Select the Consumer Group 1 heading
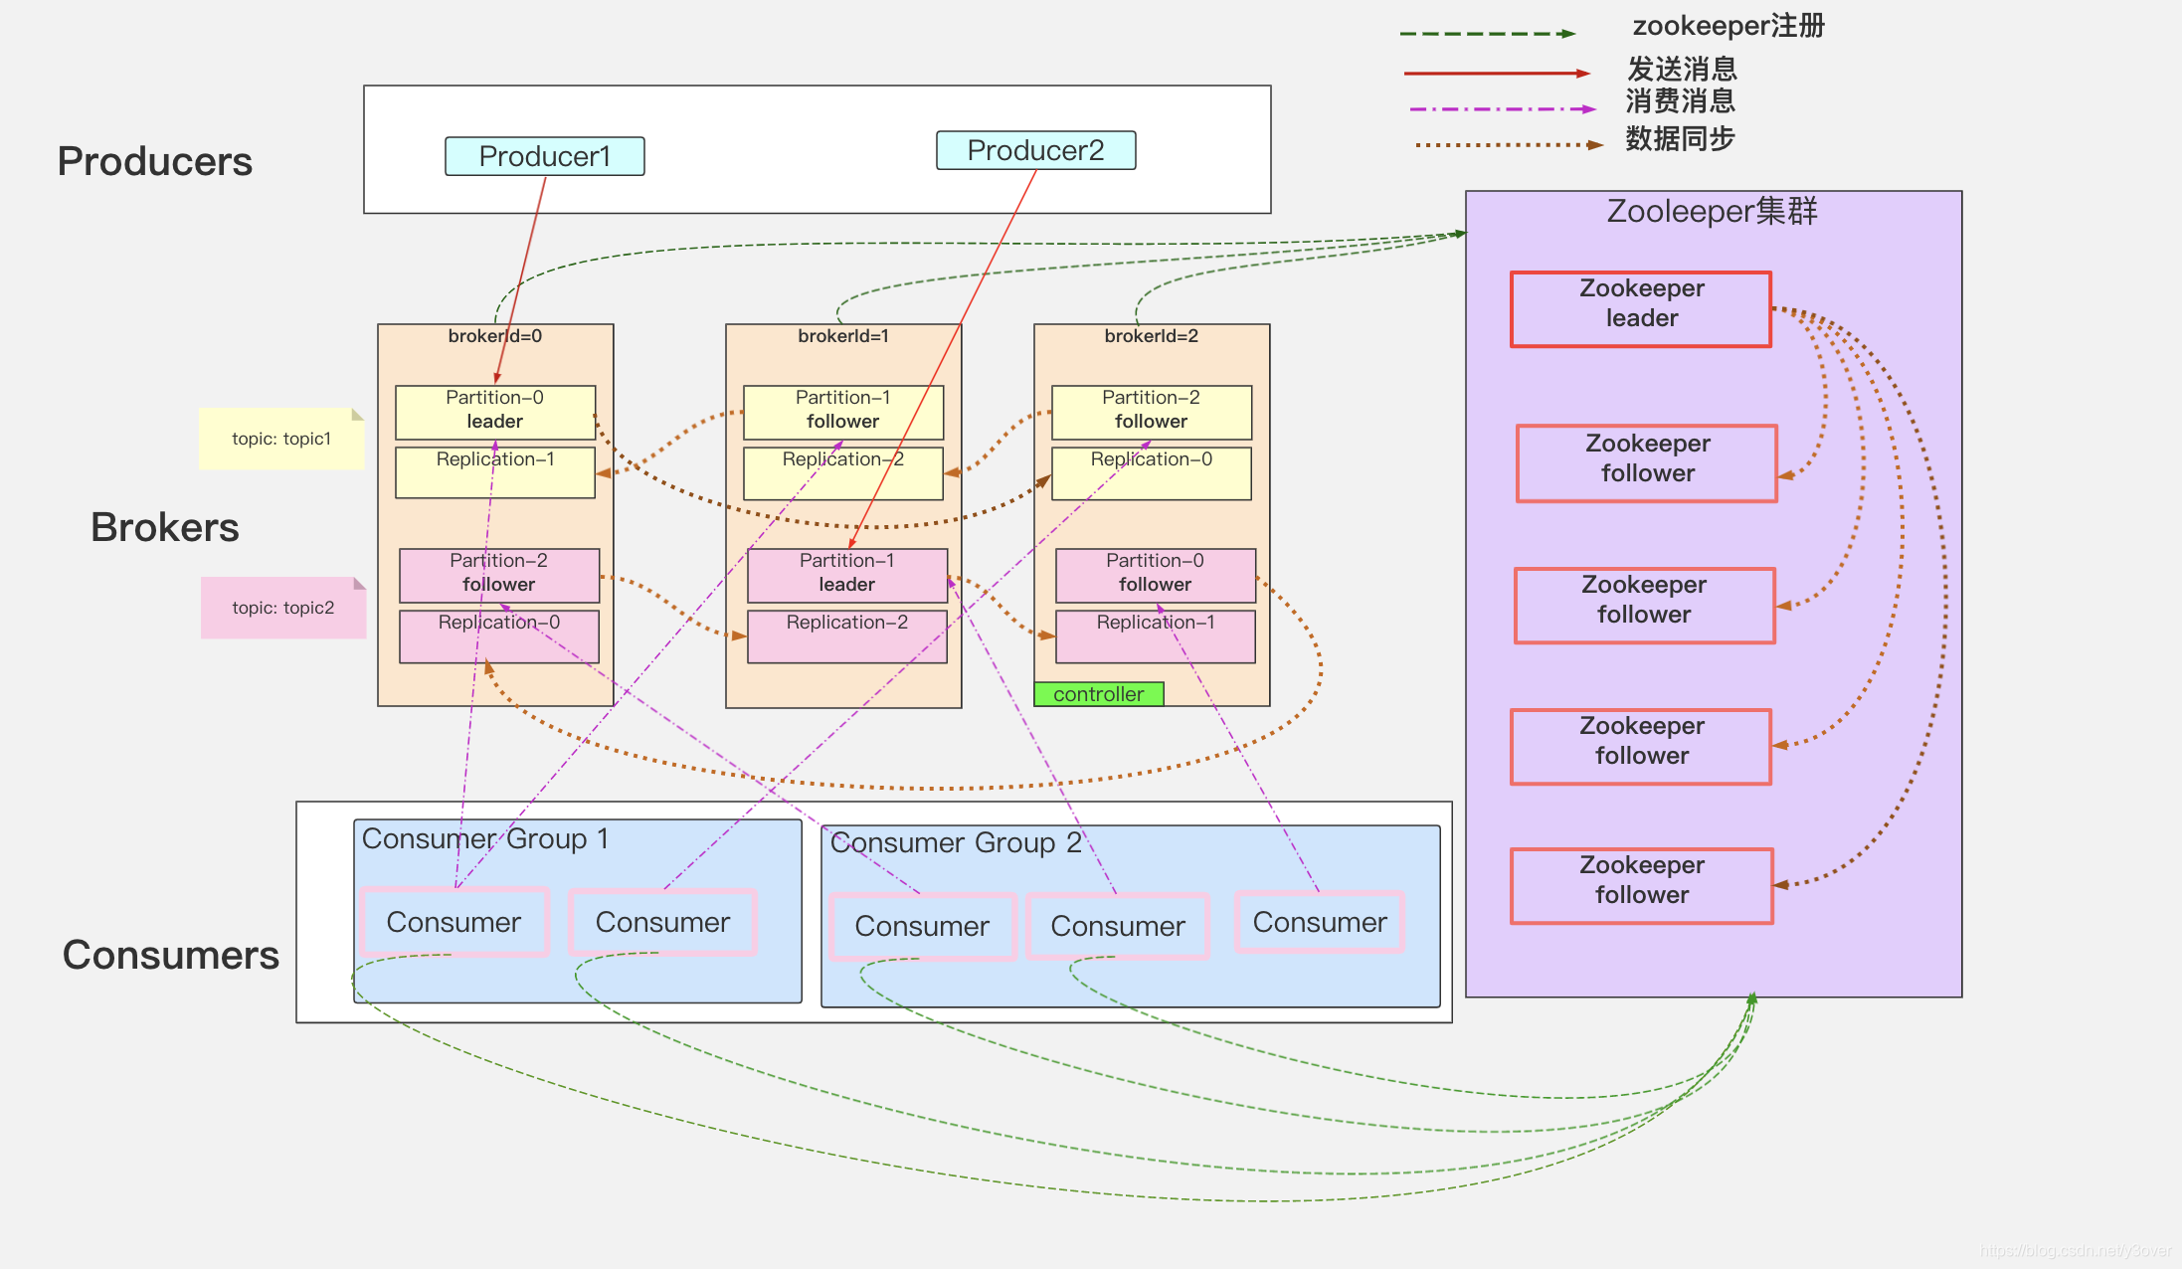The width and height of the screenshot is (2182, 1269). (x=485, y=838)
